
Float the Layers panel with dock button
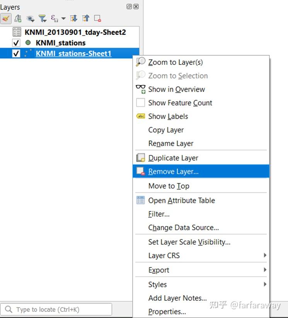[129, 7]
